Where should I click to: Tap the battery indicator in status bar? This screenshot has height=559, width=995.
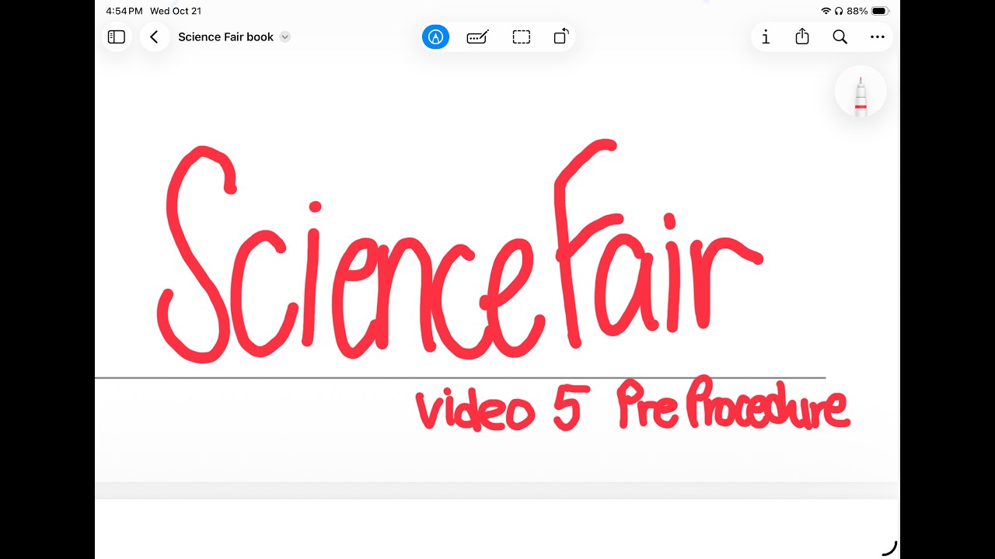[x=880, y=11]
